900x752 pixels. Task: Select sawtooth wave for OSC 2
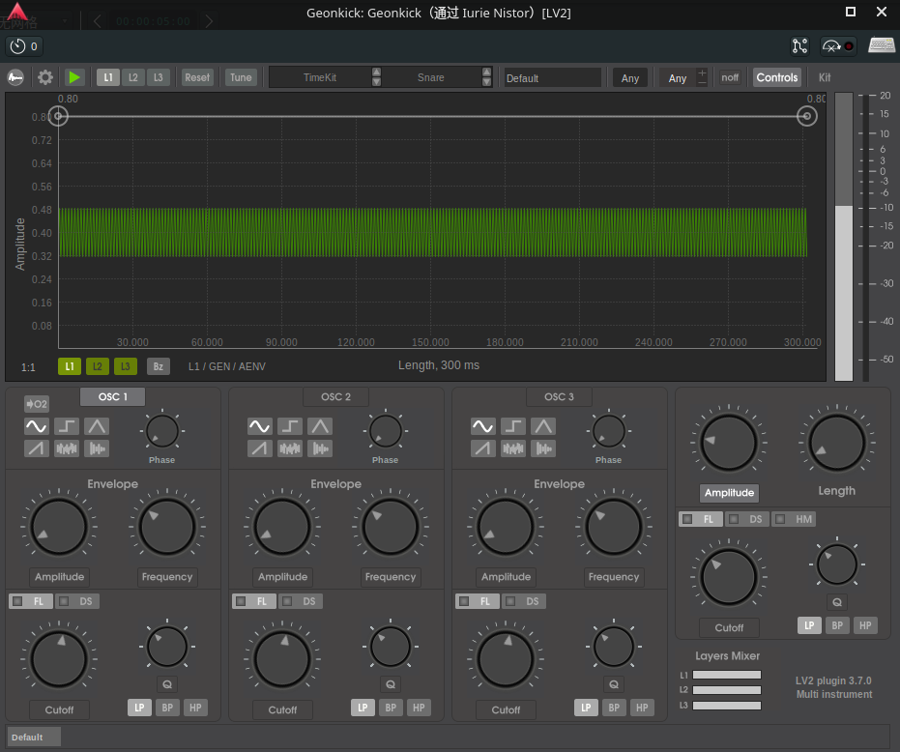tap(259, 448)
